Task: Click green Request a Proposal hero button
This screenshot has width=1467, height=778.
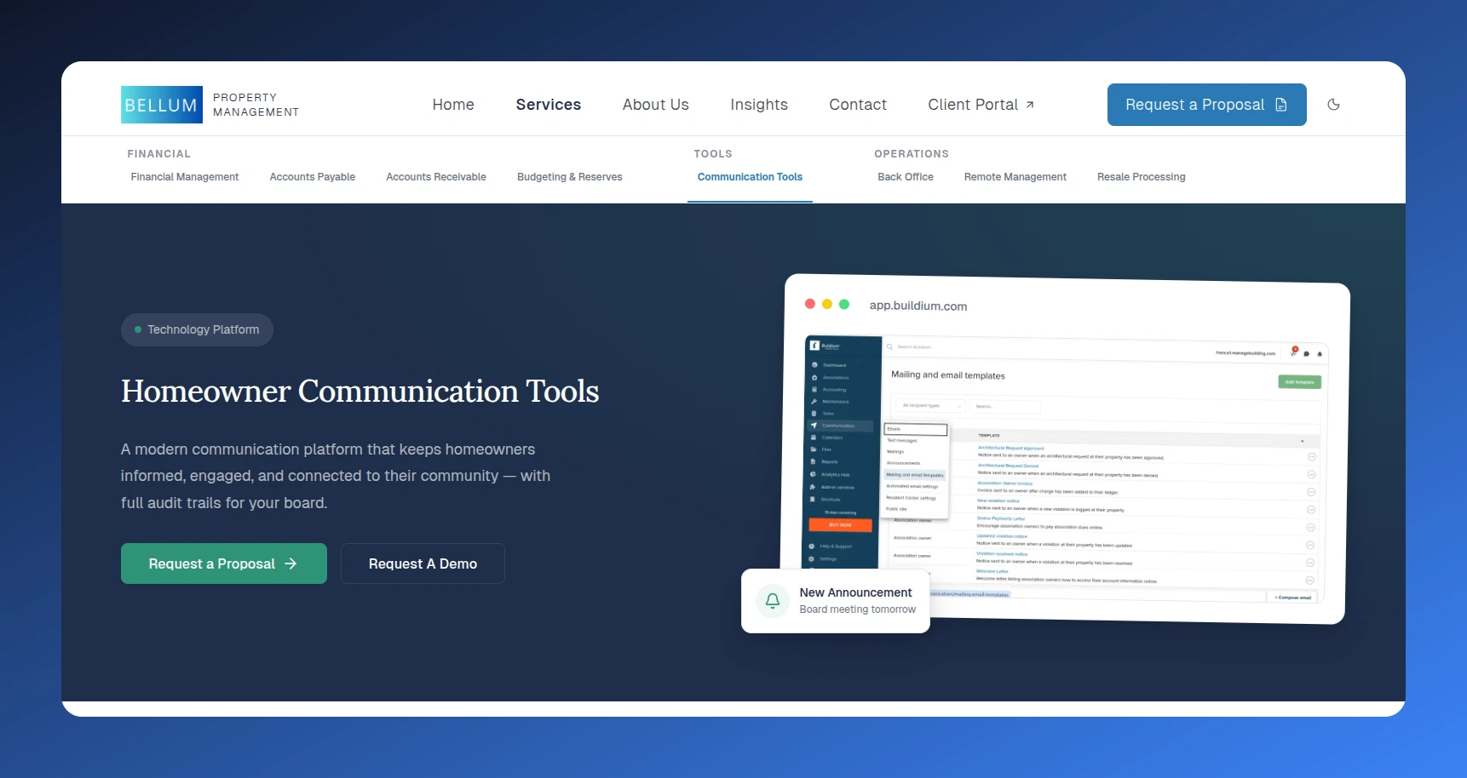Action: pyautogui.click(x=224, y=563)
